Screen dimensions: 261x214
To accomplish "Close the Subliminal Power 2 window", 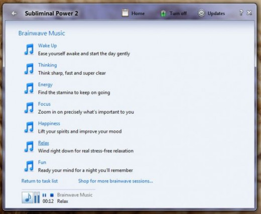I will tap(249, 13).
